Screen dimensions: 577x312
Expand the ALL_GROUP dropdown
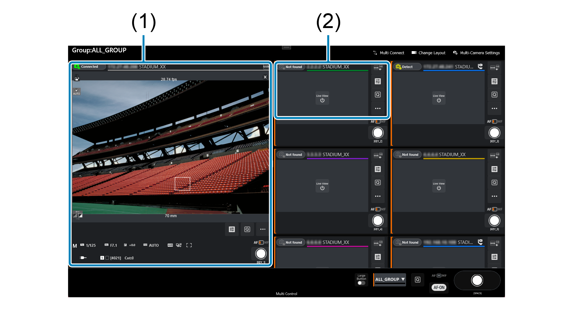point(390,280)
